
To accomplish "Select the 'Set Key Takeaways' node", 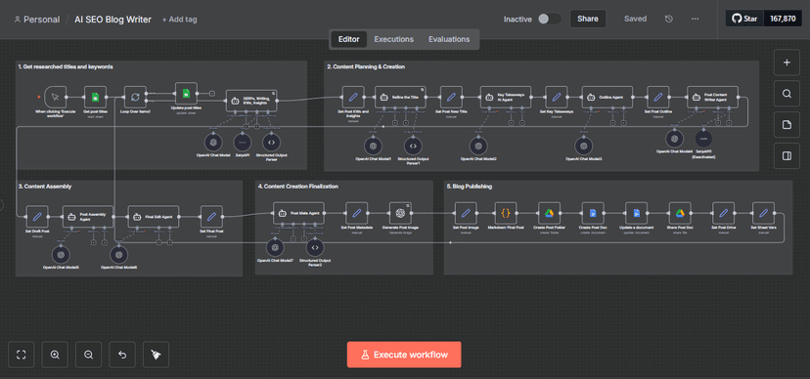I will pyautogui.click(x=557, y=97).
